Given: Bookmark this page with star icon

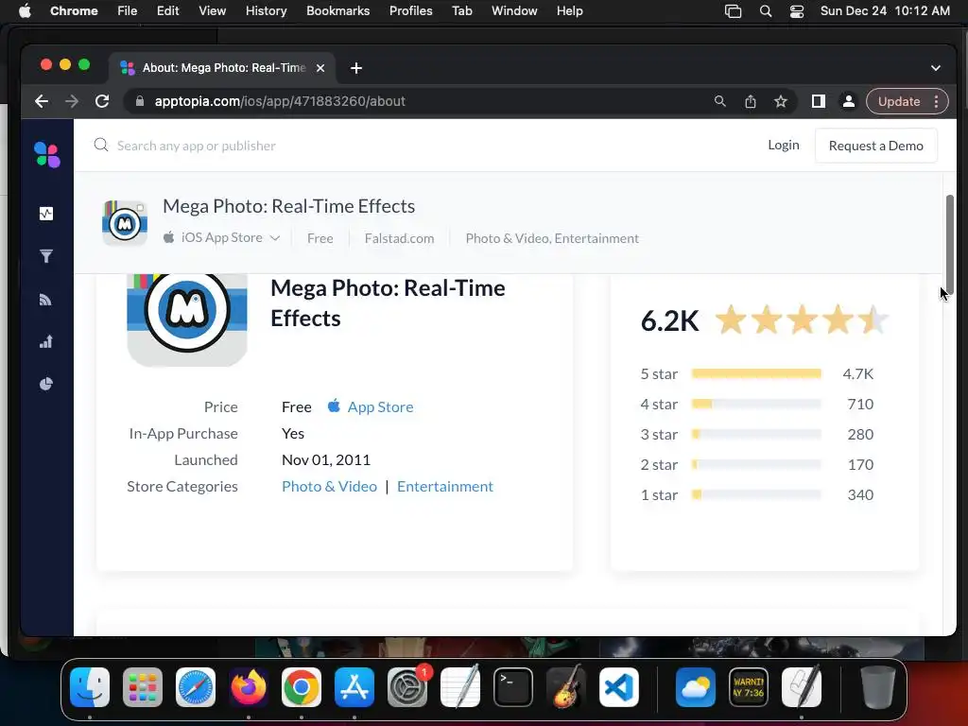Looking at the screenshot, I should (781, 101).
